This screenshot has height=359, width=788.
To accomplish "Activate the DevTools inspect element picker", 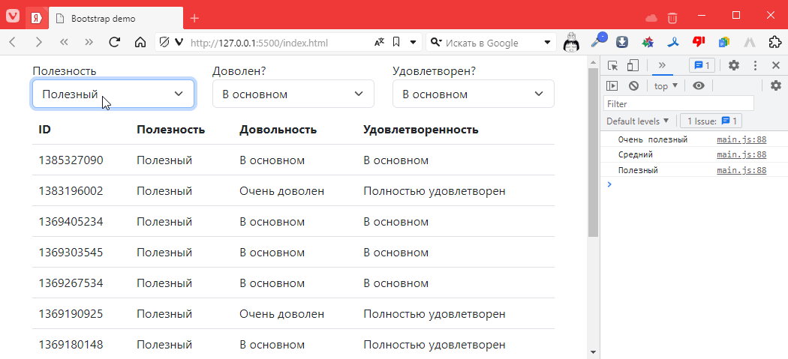I will (x=613, y=65).
